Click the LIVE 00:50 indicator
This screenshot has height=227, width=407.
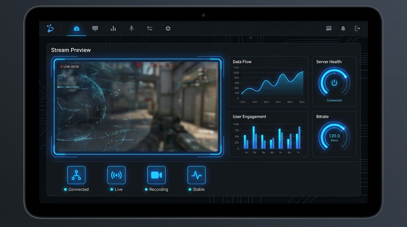(x=70, y=67)
